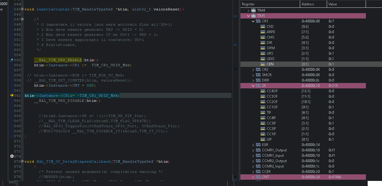Collapse the SR register tree
This screenshot has height=186, width=382.
[253, 86]
